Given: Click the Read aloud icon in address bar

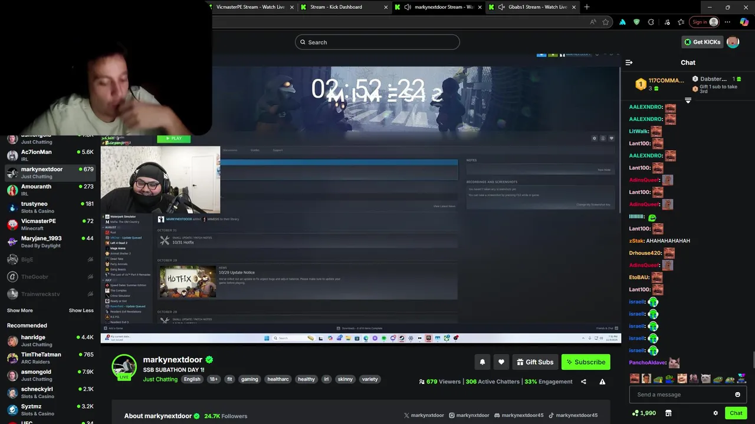Looking at the screenshot, I should 593,22.
